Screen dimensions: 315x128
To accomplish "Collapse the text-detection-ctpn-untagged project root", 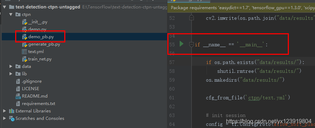I will coord(5,7).
